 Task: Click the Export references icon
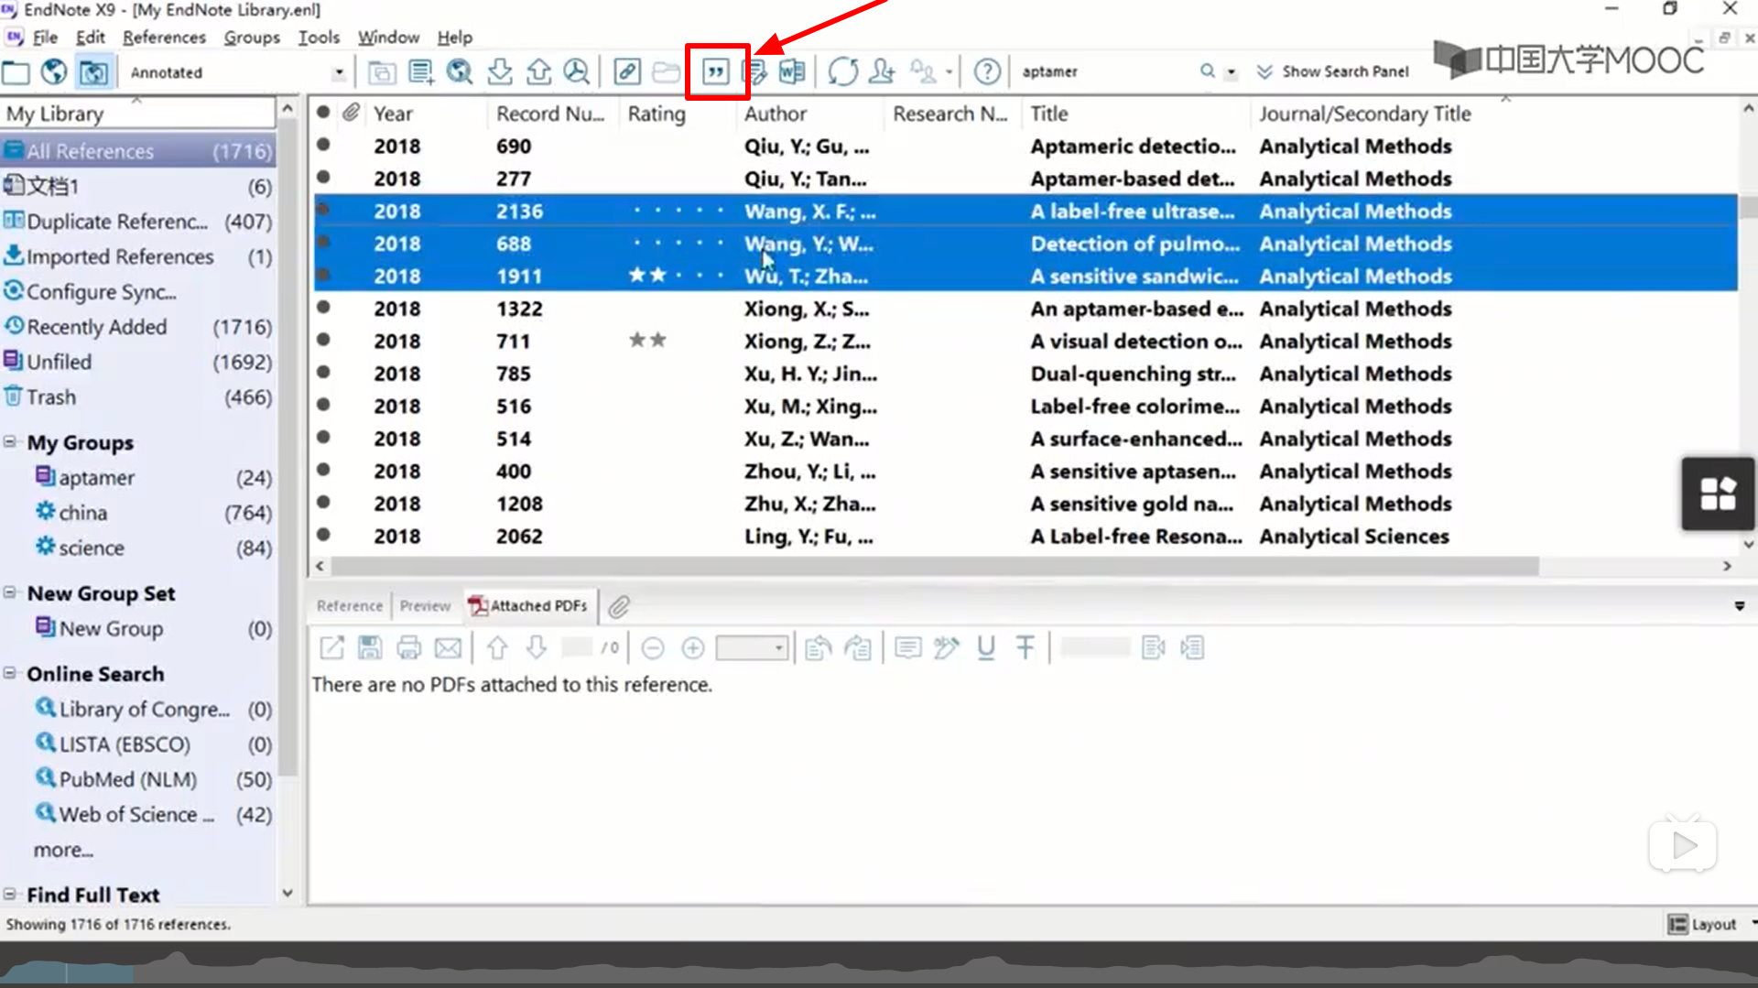point(538,71)
